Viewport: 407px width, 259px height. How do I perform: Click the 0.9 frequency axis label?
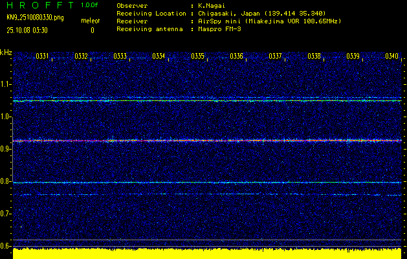(x=6, y=149)
